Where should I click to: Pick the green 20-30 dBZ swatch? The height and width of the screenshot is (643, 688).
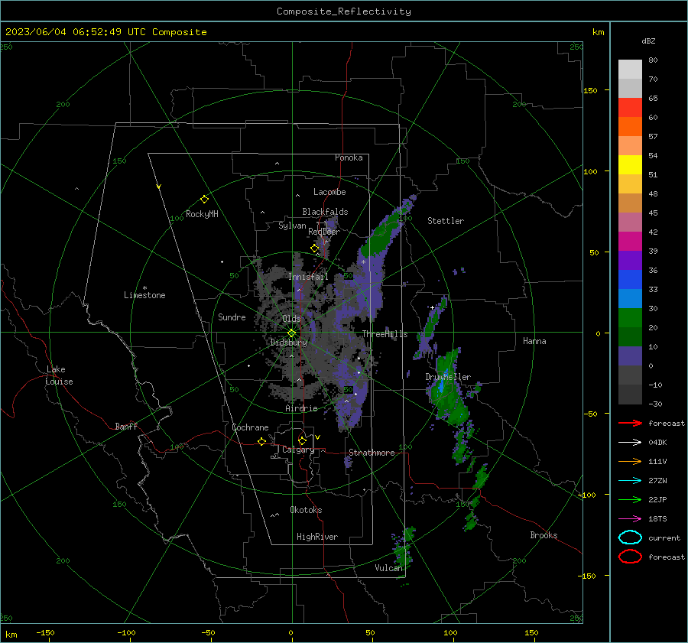pyautogui.click(x=630, y=318)
